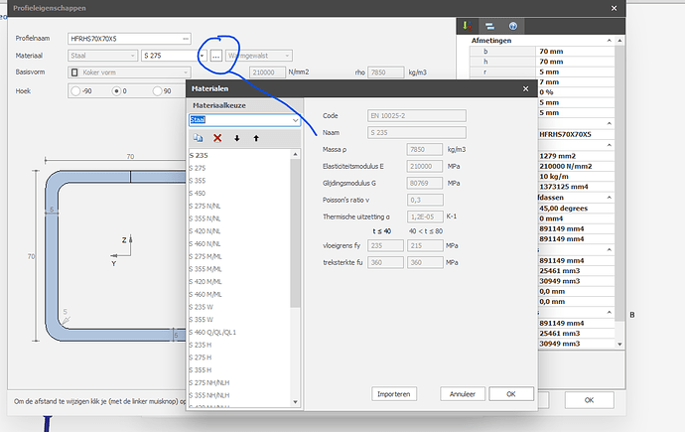Select S 235 H in the material list
The image size is (685, 432).
coord(239,345)
